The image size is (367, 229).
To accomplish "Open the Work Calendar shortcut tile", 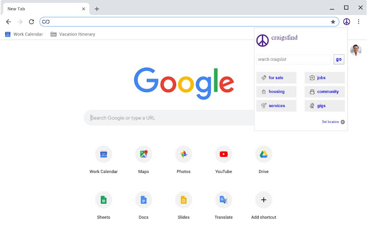I will [x=103, y=160].
